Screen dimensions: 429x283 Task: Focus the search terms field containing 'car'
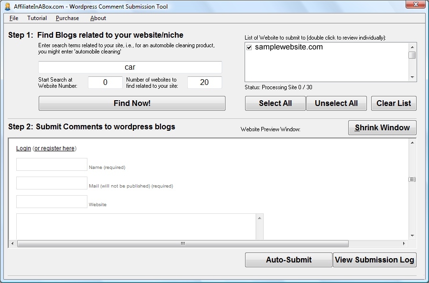[130, 67]
